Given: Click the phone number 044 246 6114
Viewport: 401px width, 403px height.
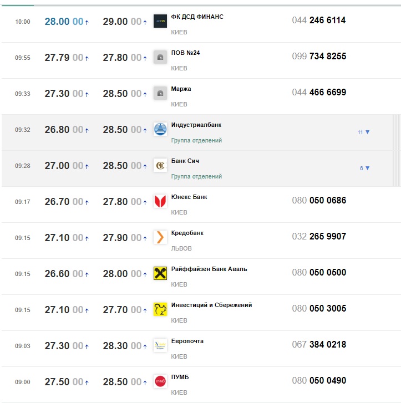Looking at the screenshot, I should click(319, 21).
